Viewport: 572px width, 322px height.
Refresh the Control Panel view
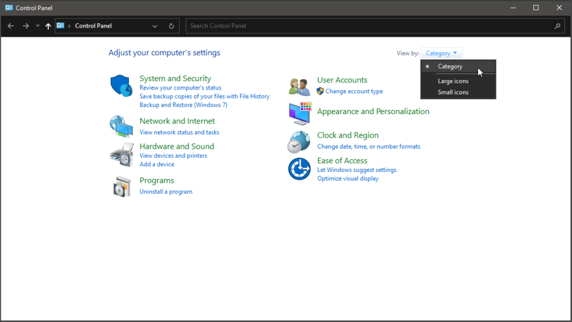click(x=172, y=26)
